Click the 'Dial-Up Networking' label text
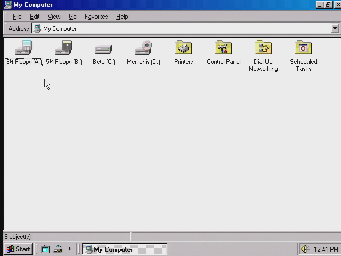Image resolution: width=341 pixels, height=256 pixels. tap(263, 65)
